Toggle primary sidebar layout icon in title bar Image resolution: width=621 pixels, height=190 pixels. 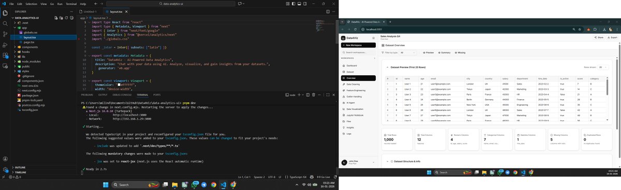point(293,4)
